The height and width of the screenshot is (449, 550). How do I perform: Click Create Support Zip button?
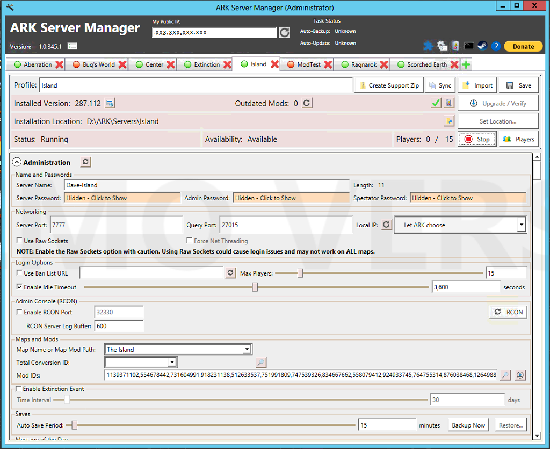click(389, 85)
